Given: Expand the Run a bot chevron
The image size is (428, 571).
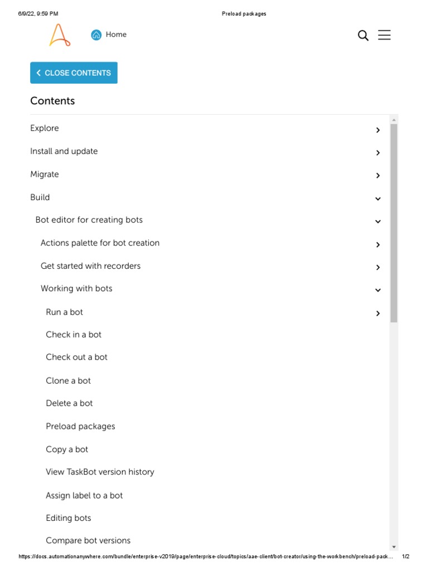Looking at the screenshot, I should (378, 313).
